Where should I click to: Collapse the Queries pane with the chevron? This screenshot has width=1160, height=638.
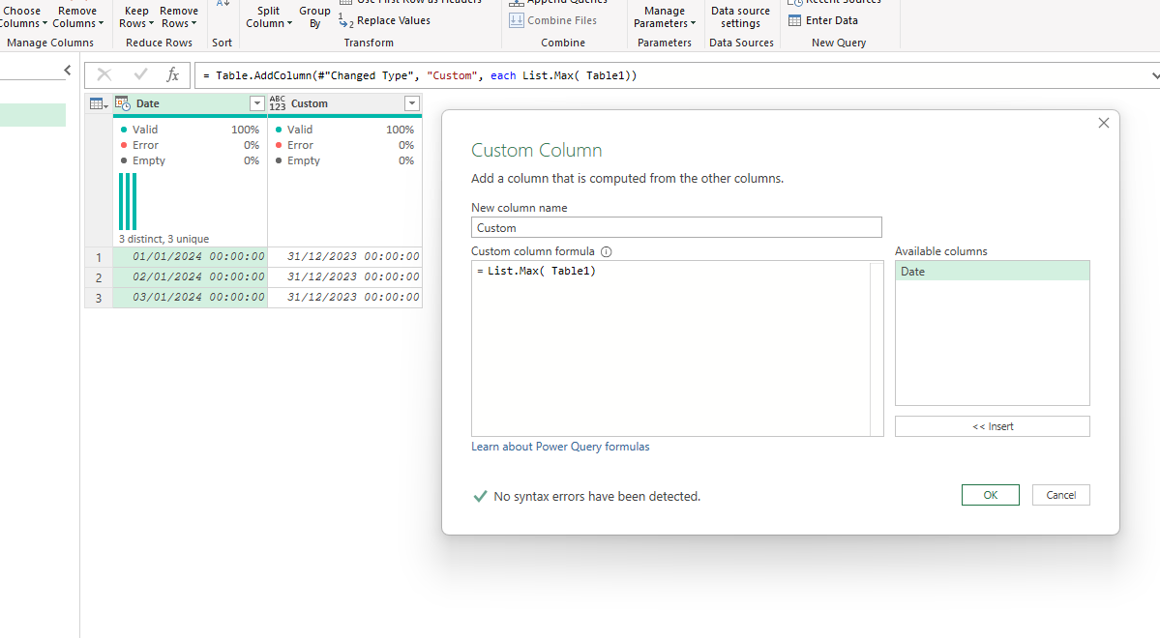(x=68, y=71)
